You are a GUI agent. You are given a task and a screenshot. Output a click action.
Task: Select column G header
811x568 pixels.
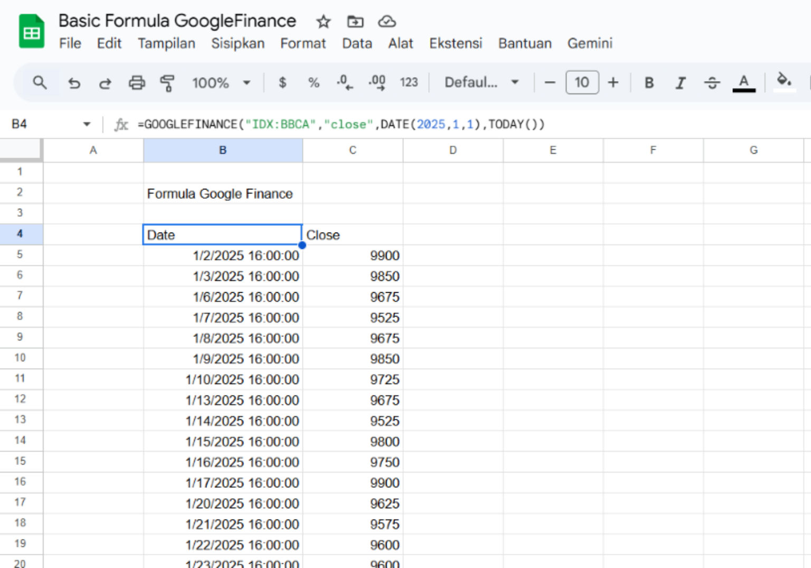(x=753, y=150)
